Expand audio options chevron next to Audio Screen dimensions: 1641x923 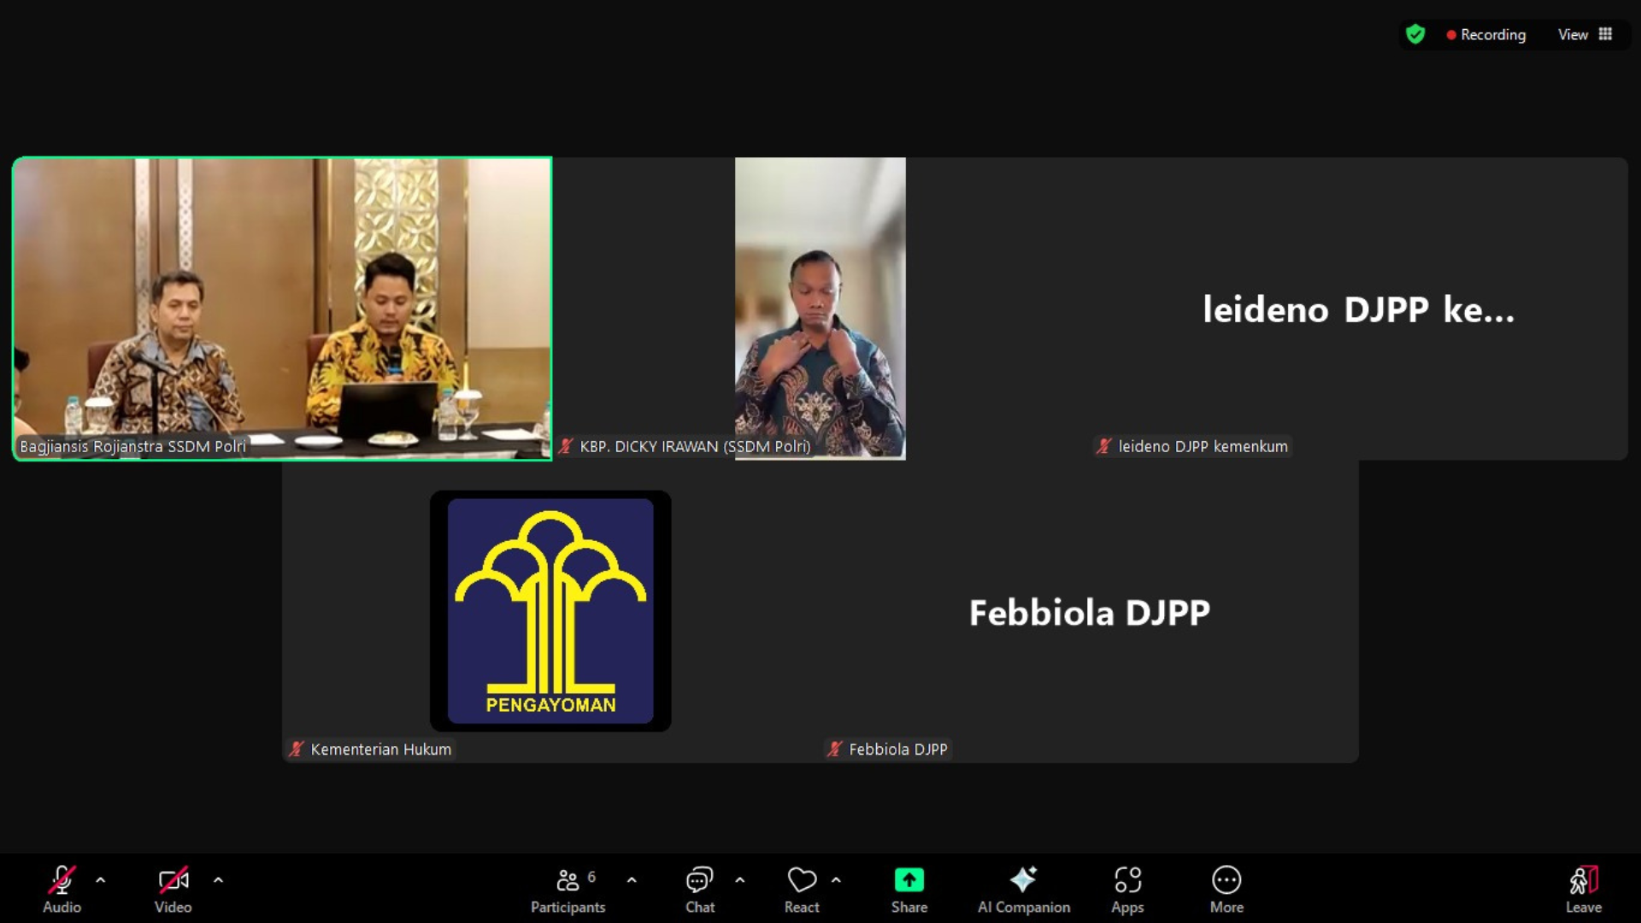point(101,879)
